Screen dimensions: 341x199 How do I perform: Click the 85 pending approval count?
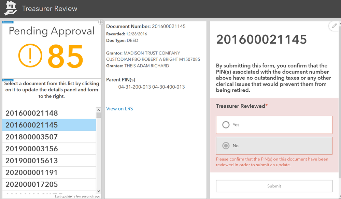[65, 56]
